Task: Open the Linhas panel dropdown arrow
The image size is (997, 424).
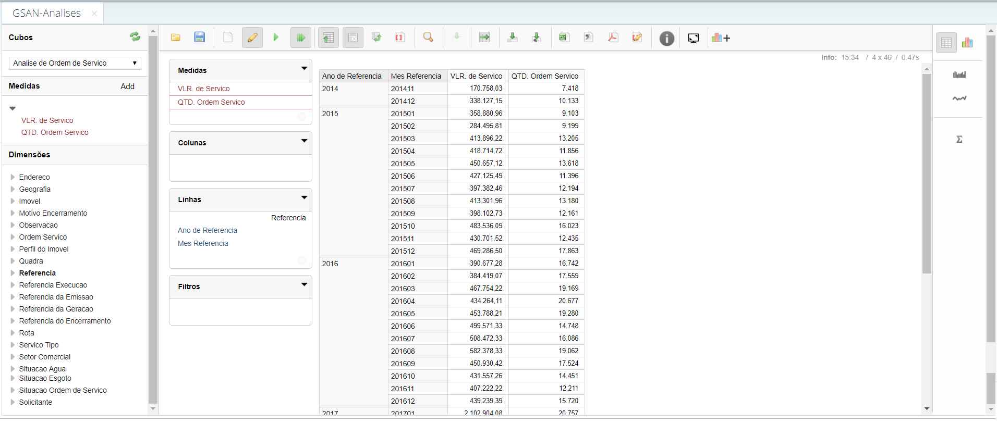Action: click(304, 198)
